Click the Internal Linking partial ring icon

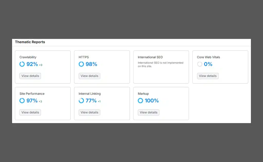pos(81,101)
